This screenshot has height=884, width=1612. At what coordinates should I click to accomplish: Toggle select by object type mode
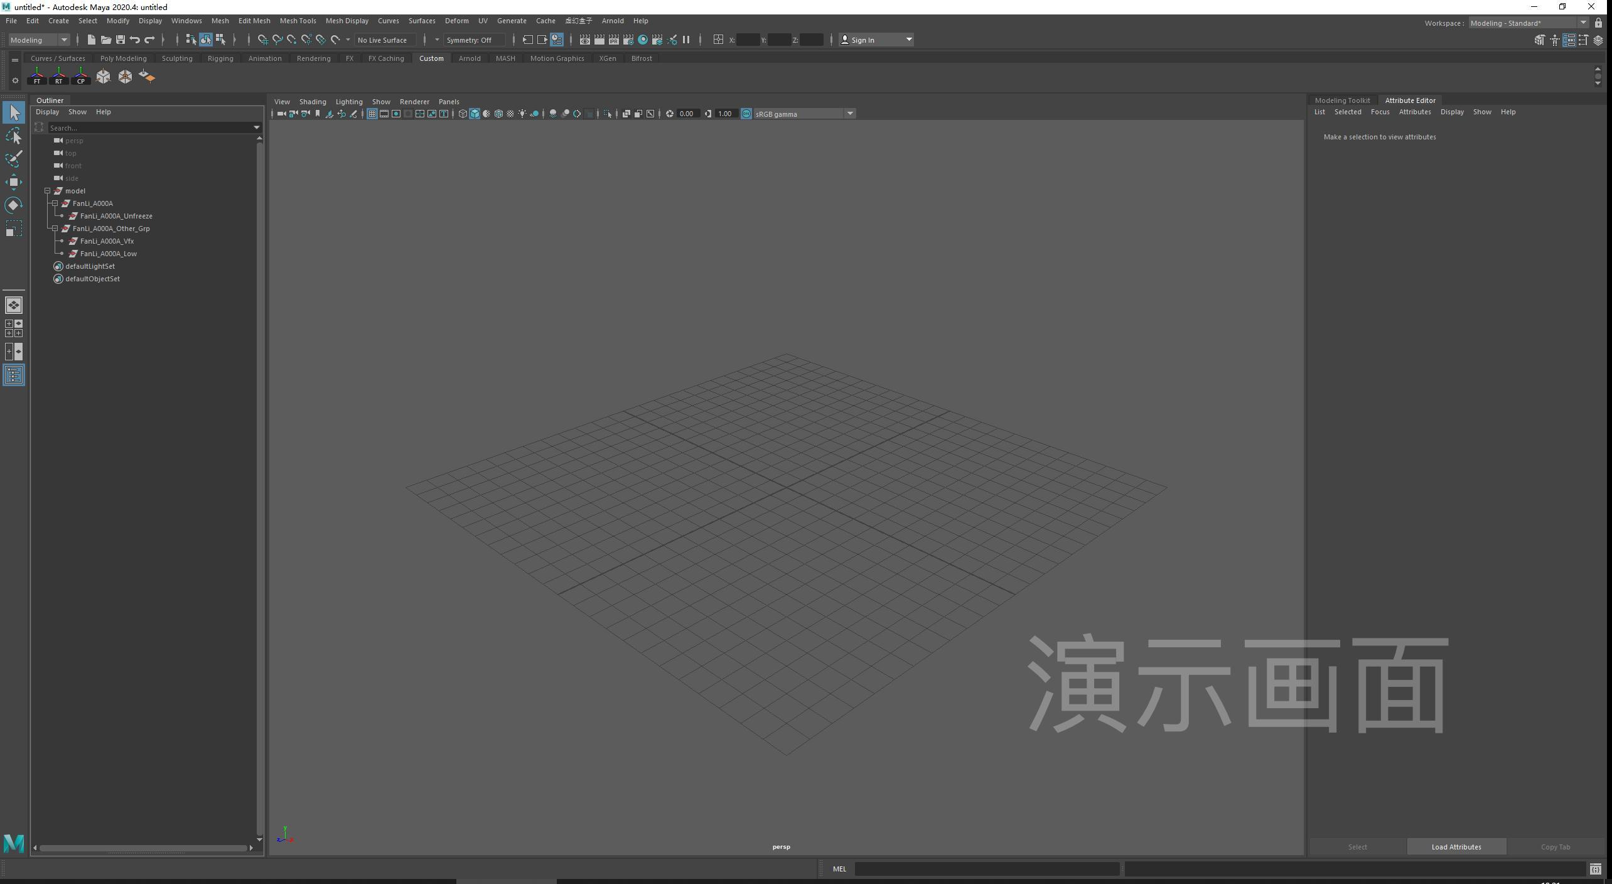[206, 40]
